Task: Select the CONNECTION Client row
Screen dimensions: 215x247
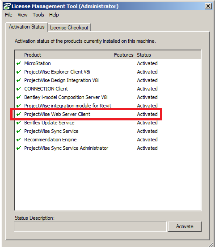Action: pos(108,89)
